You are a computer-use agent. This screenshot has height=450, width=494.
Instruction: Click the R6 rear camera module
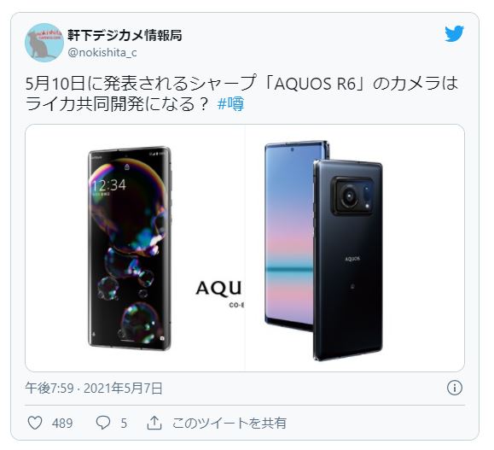[352, 196]
